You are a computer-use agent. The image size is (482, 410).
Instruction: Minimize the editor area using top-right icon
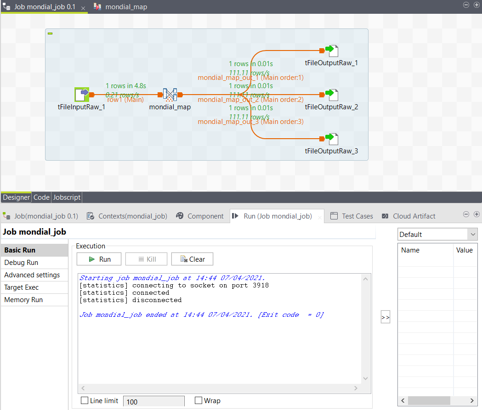466,5
